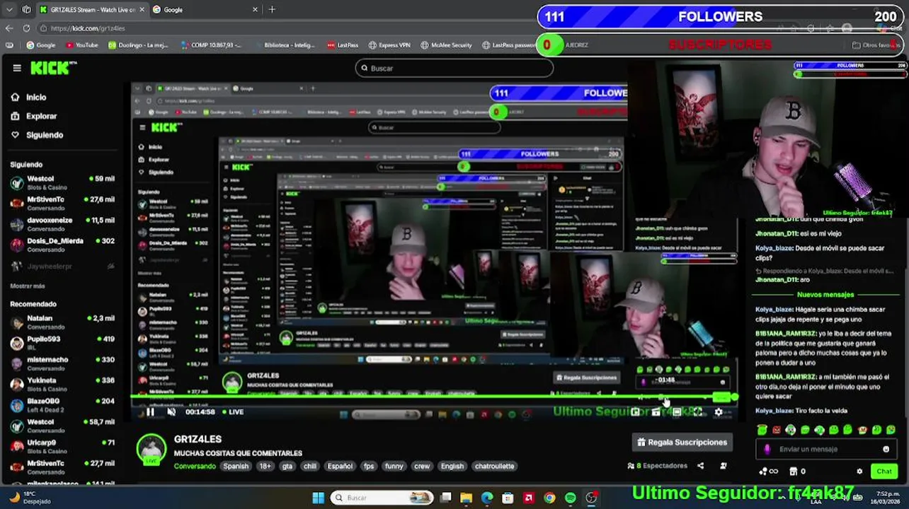
Task: Open player settings gear
Action: [x=719, y=412]
